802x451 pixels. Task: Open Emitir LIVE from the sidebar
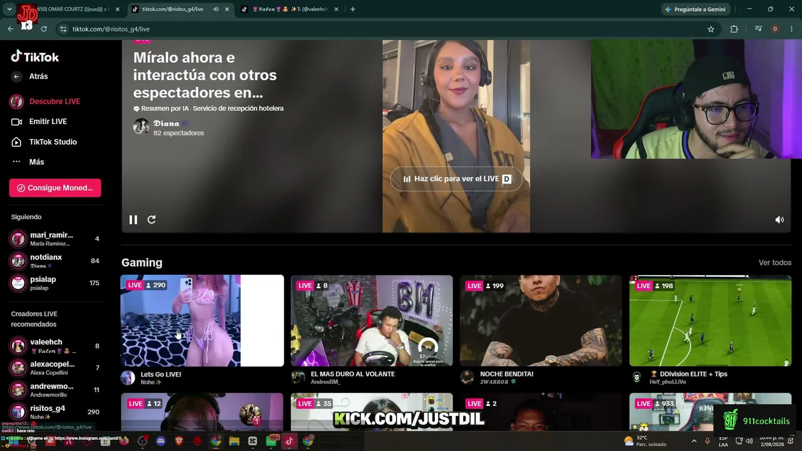(x=48, y=122)
